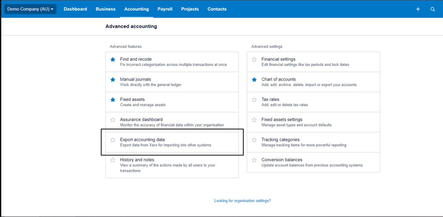Open Conversion balances
443x217 pixels.
click(x=282, y=160)
